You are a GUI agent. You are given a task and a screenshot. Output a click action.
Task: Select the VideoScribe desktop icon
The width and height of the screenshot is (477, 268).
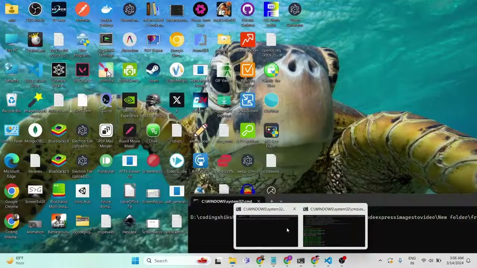pos(177,163)
